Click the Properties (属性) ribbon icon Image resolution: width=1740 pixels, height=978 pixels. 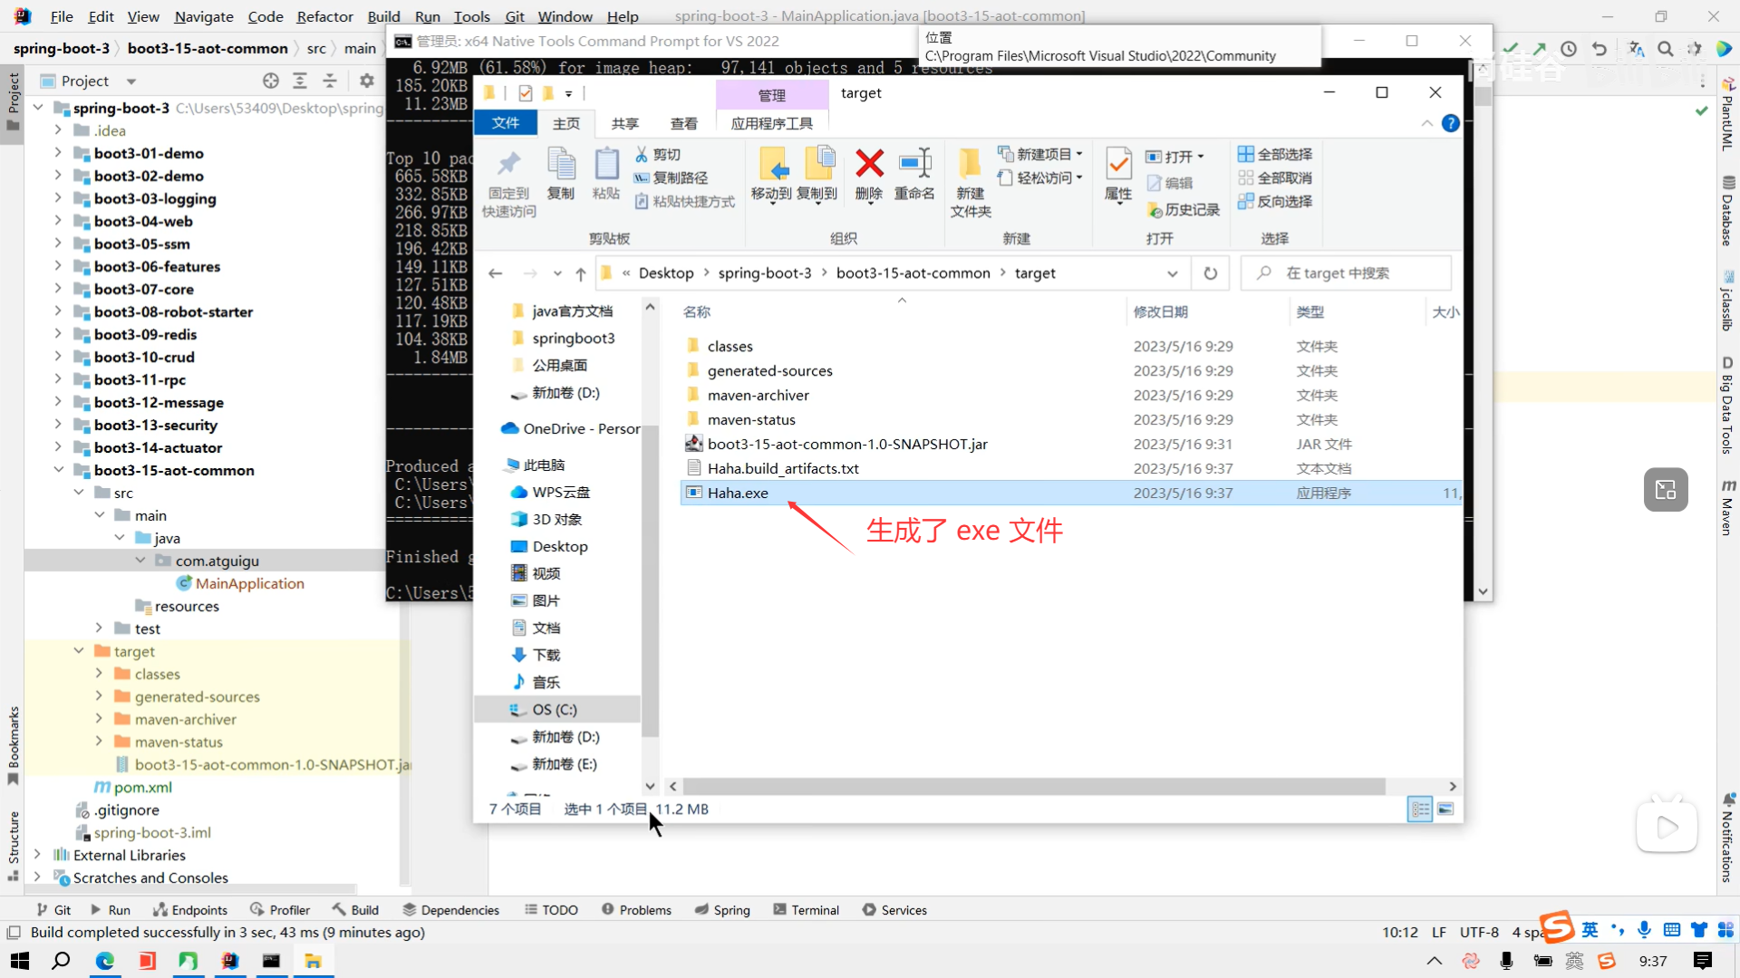click(1117, 165)
